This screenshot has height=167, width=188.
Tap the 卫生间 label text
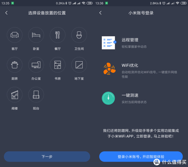(79, 49)
